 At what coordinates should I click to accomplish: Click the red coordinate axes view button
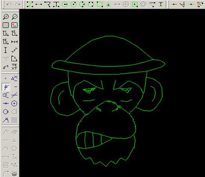click(x=15, y=25)
